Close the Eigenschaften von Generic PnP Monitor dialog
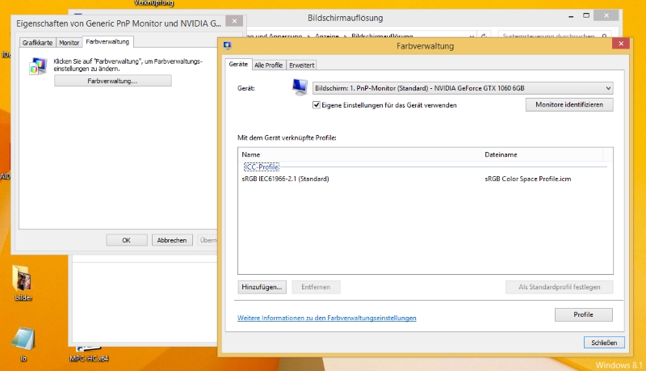Screen dimensions: 646x371 tap(234, 21)
